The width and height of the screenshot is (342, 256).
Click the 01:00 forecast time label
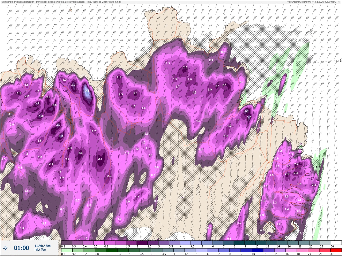click(21, 248)
